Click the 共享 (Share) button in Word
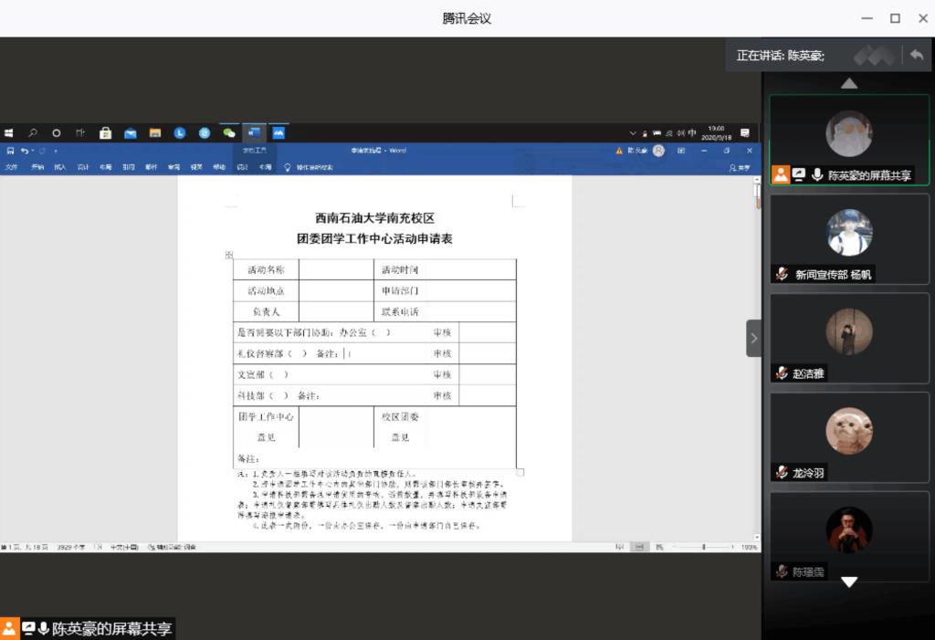The image size is (935, 640). [x=740, y=167]
